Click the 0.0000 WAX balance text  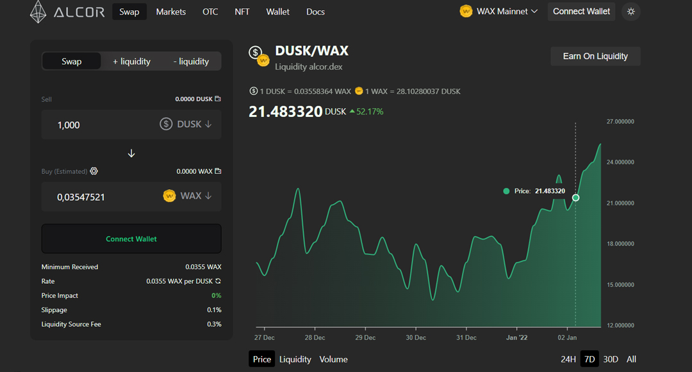[x=195, y=171]
